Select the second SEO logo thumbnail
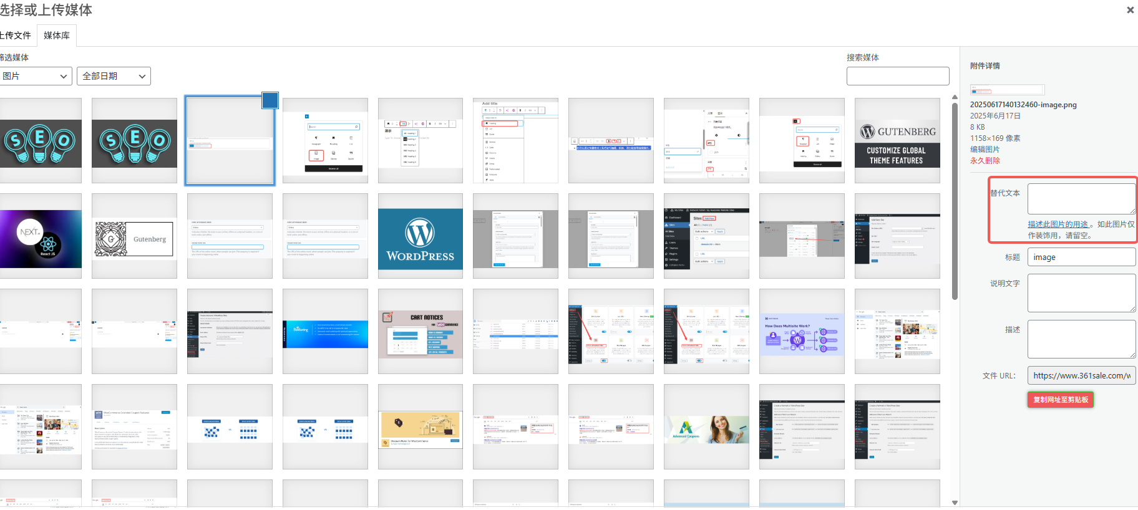The image size is (1138, 510). point(134,140)
